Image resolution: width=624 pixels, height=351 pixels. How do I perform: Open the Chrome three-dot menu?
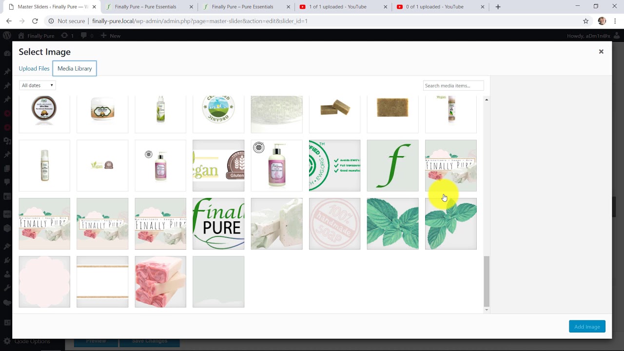point(615,21)
